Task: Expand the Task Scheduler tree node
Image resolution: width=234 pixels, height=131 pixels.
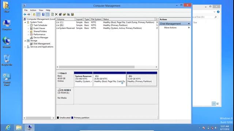Action: (x=29, y=25)
